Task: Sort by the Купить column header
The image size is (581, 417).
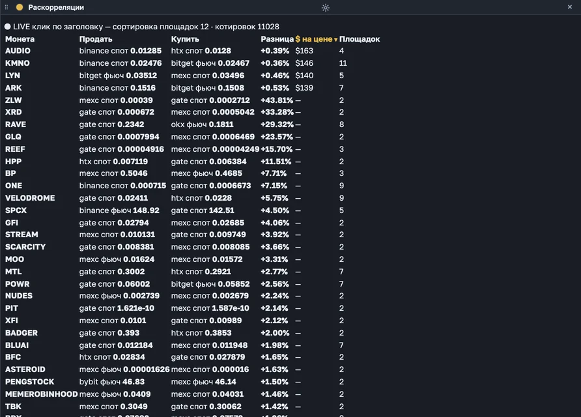Action: click(185, 39)
